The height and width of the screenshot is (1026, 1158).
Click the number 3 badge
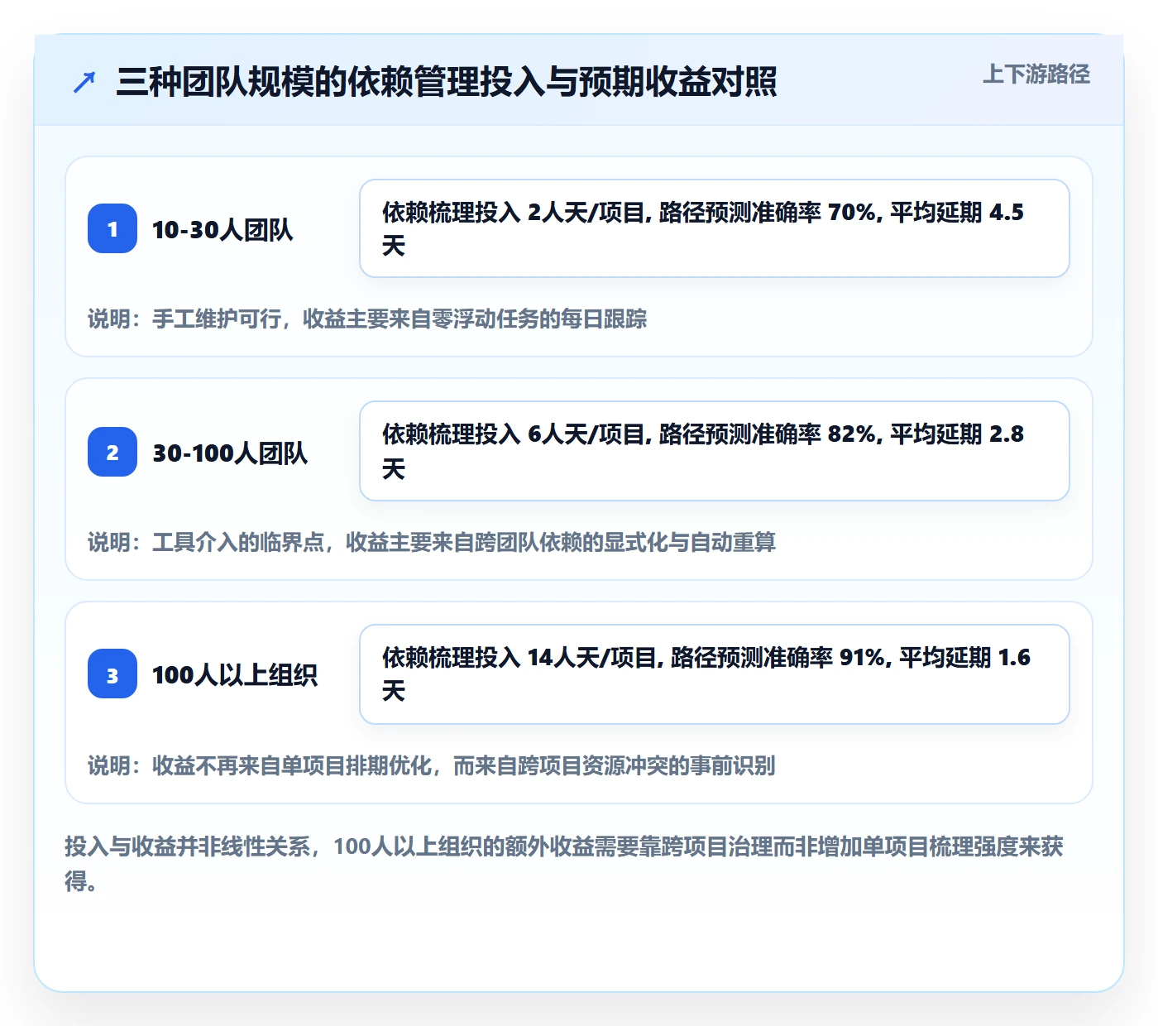[112, 674]
